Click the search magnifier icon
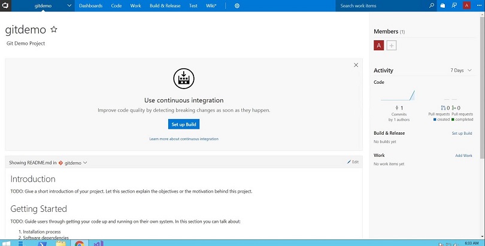 [x=432, y=5]
